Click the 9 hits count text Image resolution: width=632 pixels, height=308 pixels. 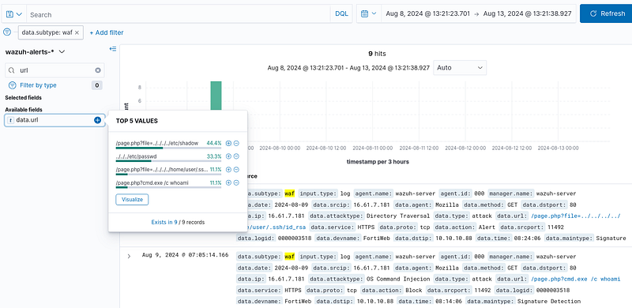click(377, 53)
